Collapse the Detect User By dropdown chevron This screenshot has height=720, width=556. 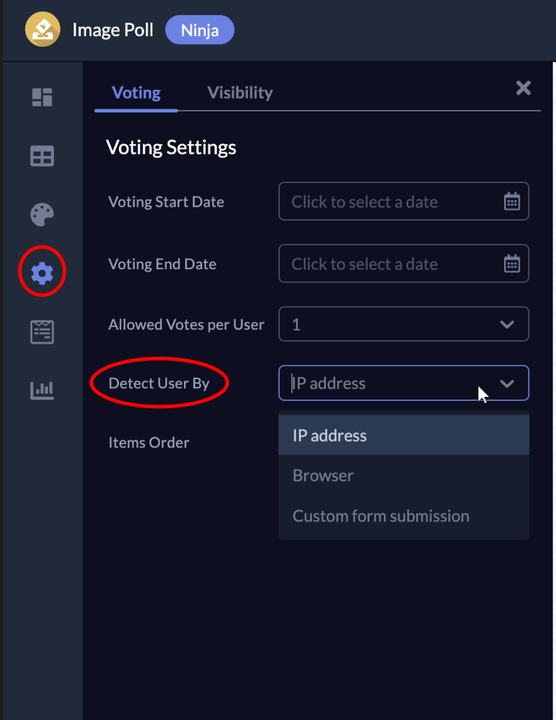click(507, 384)
